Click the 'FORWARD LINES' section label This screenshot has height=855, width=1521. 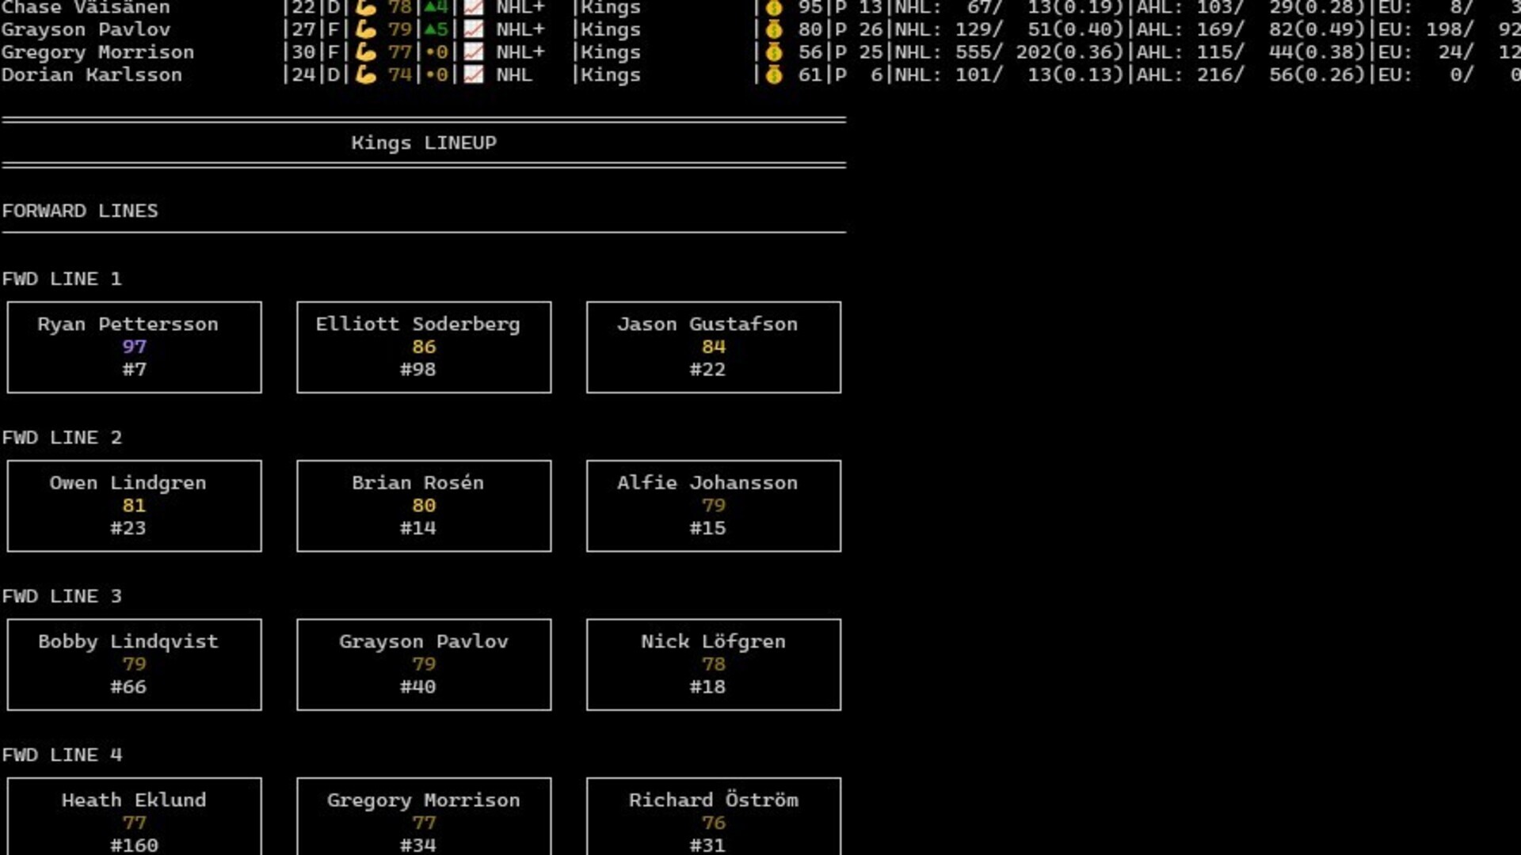click(80, 211)
